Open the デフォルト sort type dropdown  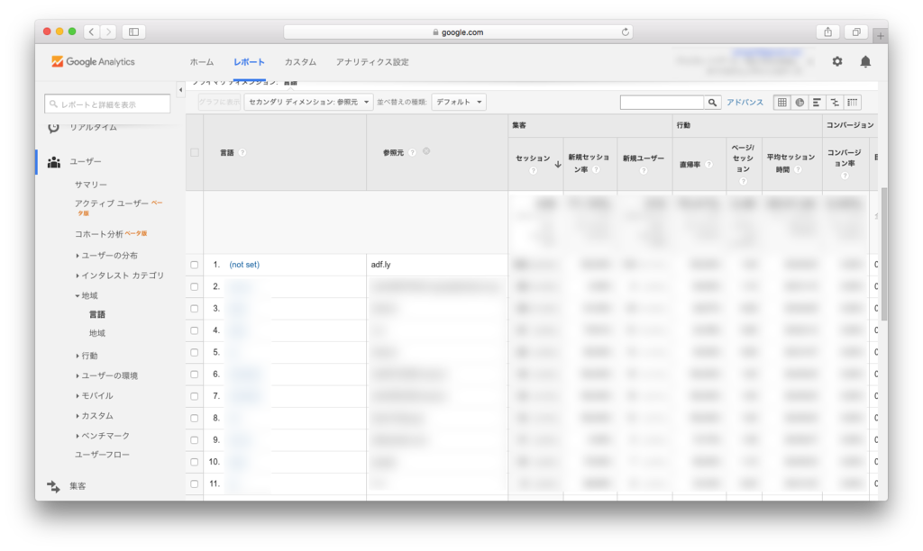tap(459, 103)
